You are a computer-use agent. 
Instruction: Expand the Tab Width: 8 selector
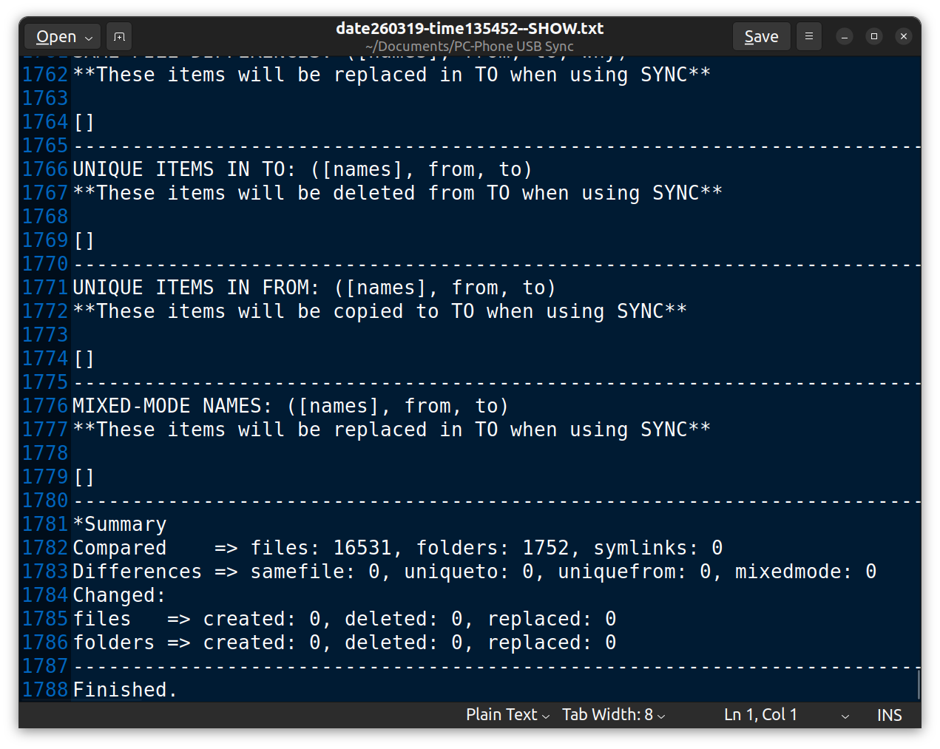click(613, 715)
